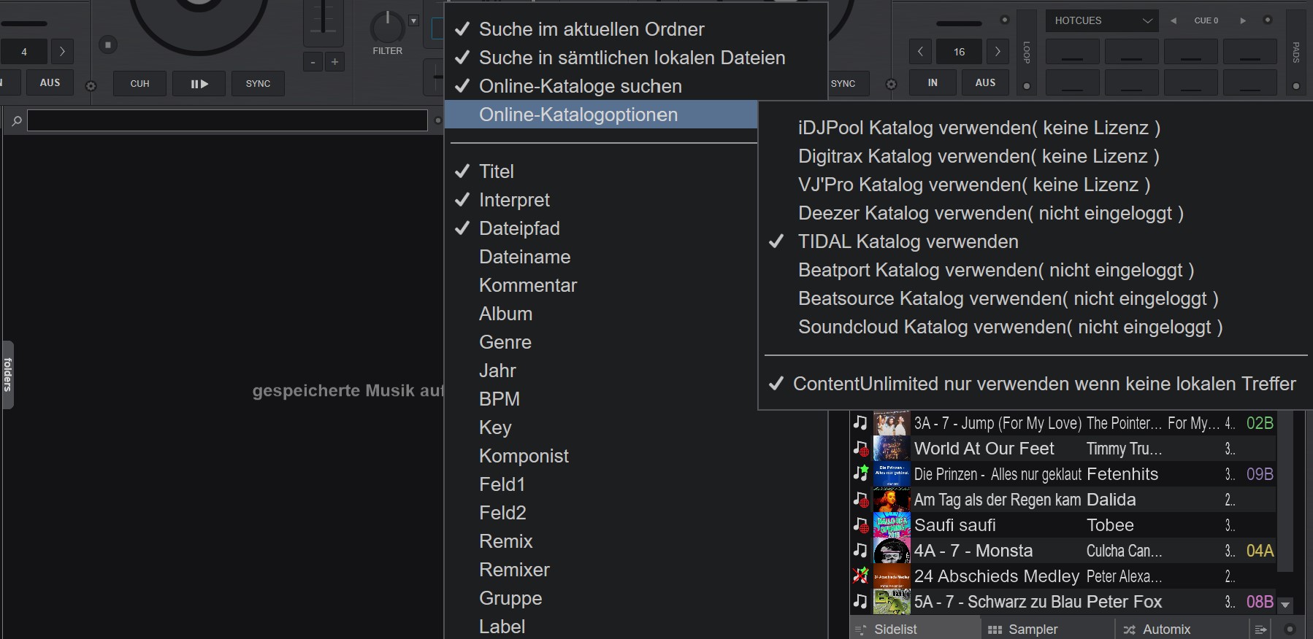The height and width of the screenshot is (639, 1313).
Task: Switch to the Automix tab
Action: pyautogui.click(x=1182, y=630)
